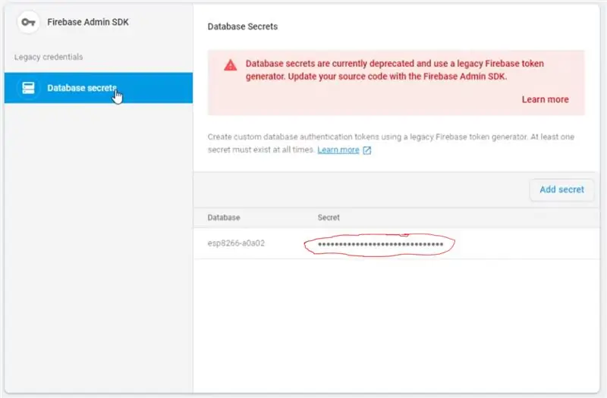The height and width of the screenshot is (398, 607).
Task: Click the Database column header
Action: point(224,218)
